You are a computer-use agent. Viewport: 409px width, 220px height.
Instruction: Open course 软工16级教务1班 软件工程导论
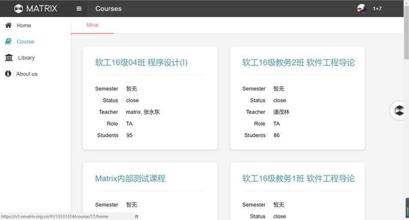[298, 179]
